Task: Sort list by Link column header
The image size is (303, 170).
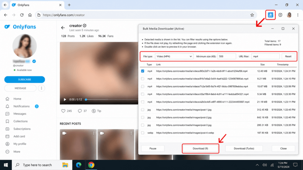Action: click(x=158, y=65)
